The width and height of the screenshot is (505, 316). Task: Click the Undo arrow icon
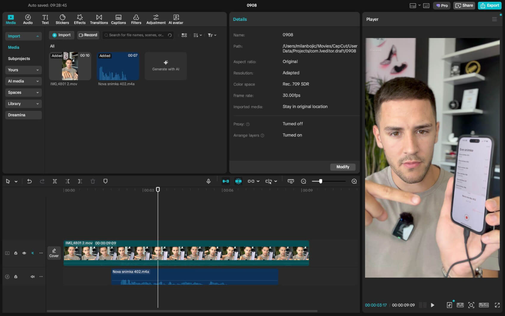[x=29, y=181]
